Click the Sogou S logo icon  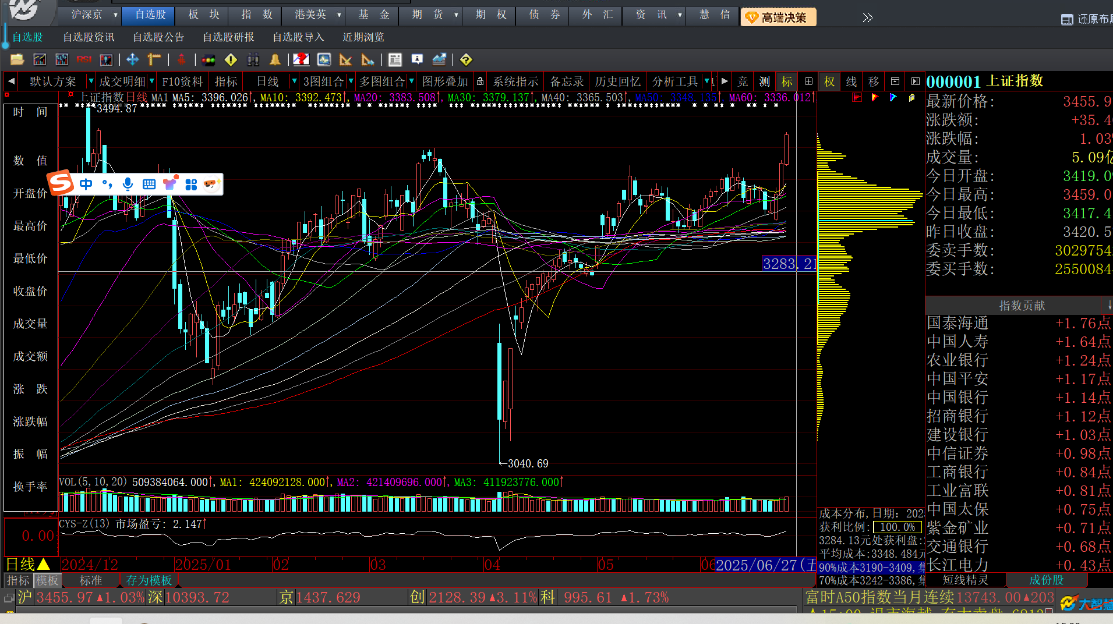point(61,183)
